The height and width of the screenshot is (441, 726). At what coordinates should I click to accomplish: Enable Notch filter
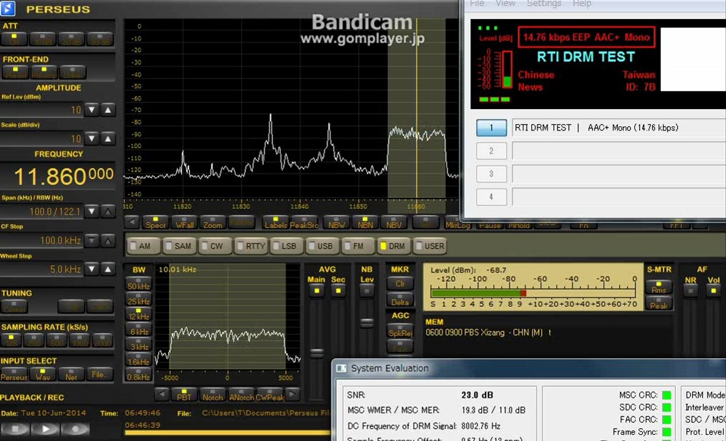[212, 394]
